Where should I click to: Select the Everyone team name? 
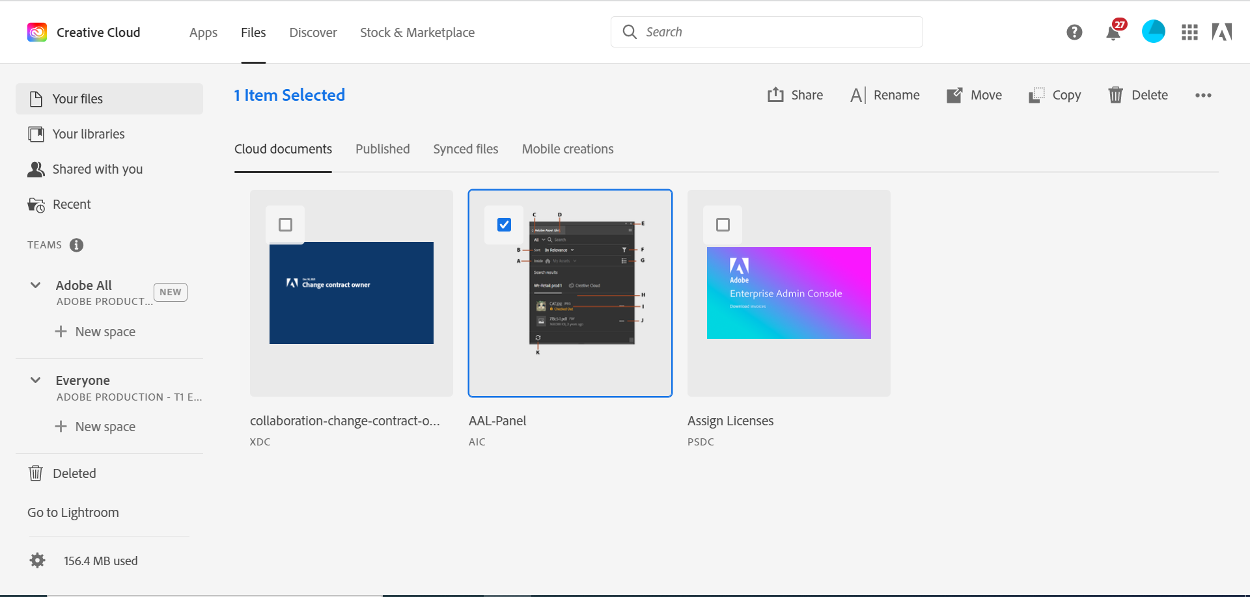pyautogui.click(x=83, y=380)
